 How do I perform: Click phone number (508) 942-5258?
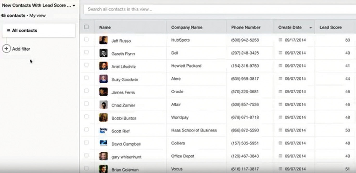pyautogui.click(x=245, y=40)
